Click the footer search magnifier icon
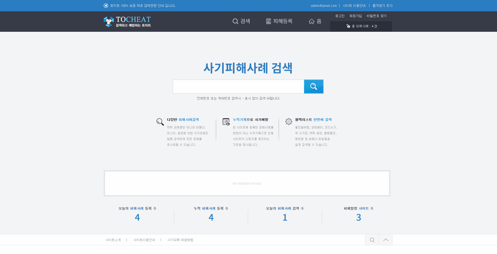The height and width of the screenshot is (254, 497). (372, 240)
